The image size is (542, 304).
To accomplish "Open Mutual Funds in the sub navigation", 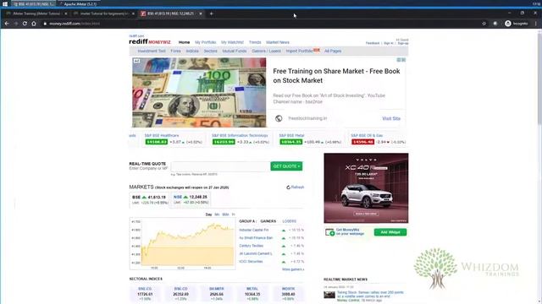I will click(235, 51).
